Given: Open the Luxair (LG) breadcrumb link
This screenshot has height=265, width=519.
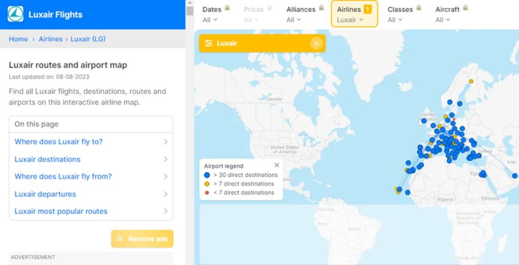Looking at the screenshot, I should [x=88, y=39].
